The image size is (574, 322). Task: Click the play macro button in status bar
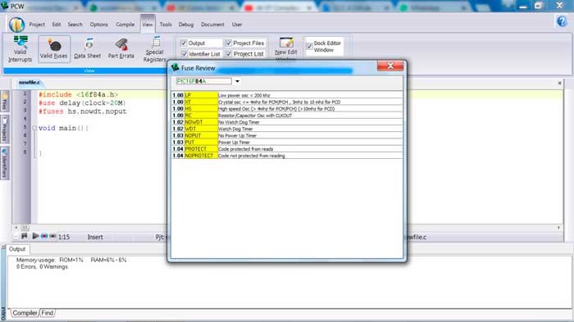tap(35, 236)
